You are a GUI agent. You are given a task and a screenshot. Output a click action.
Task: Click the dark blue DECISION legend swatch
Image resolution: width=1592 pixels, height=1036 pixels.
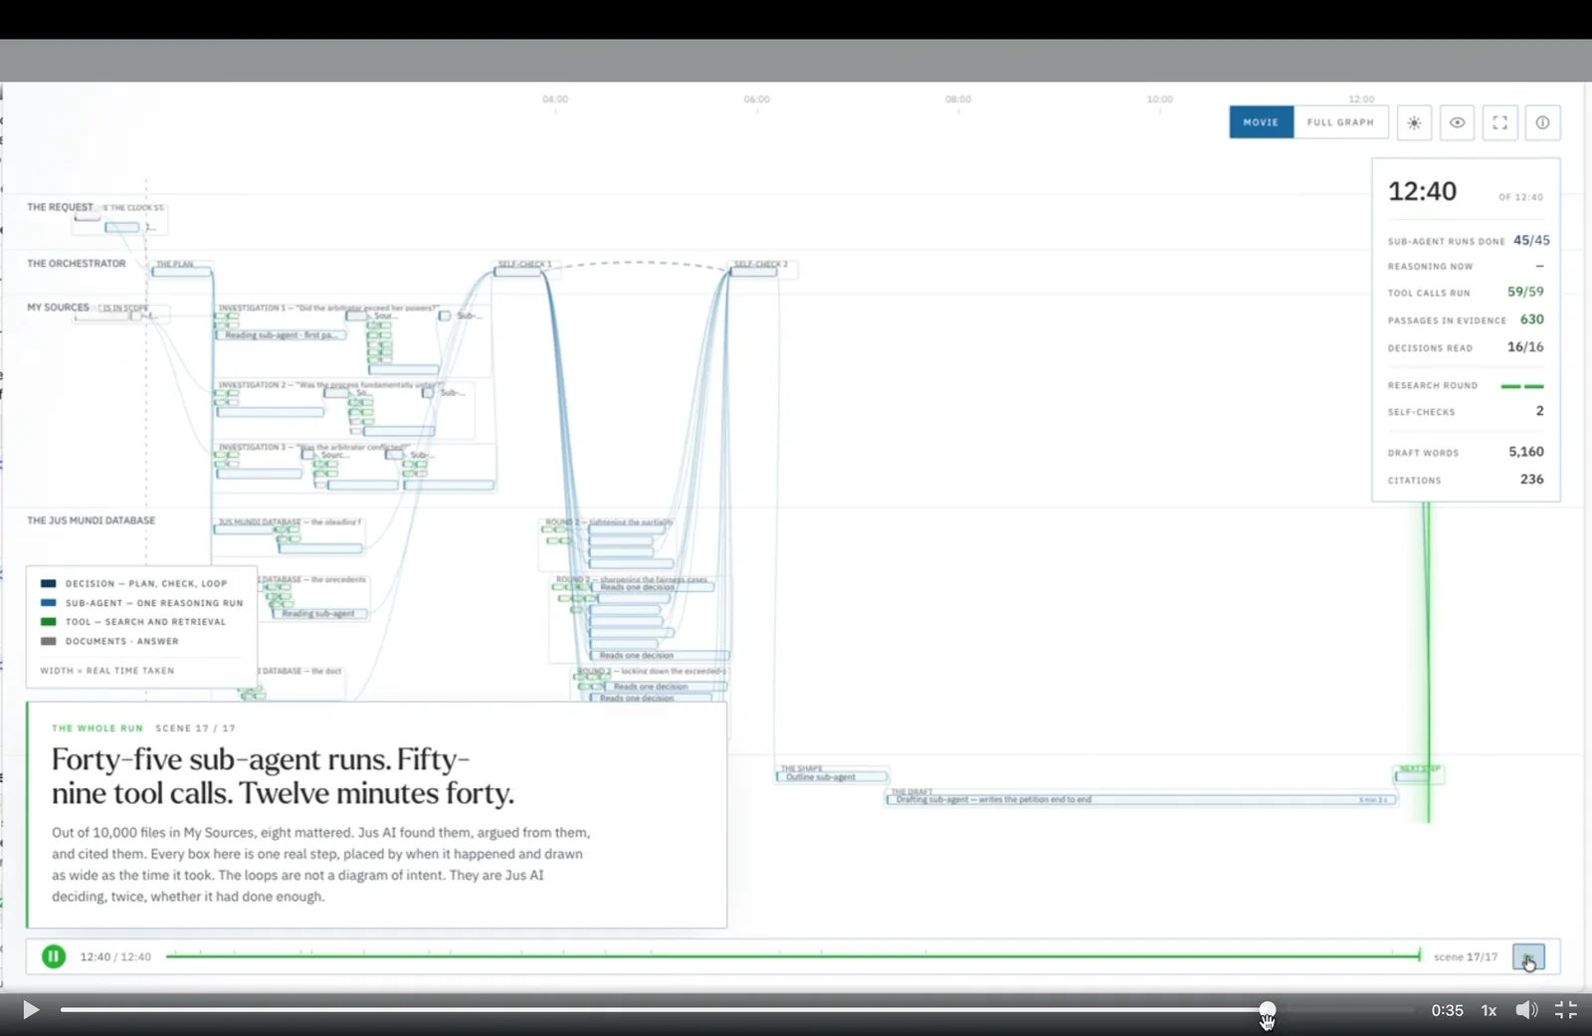48,583
